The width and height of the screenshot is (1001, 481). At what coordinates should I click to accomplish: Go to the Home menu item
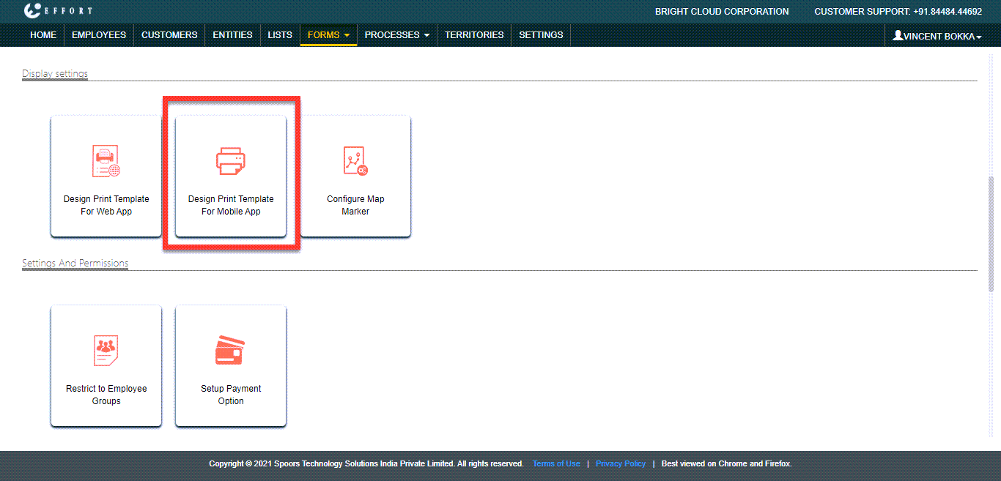coord(43,35)
